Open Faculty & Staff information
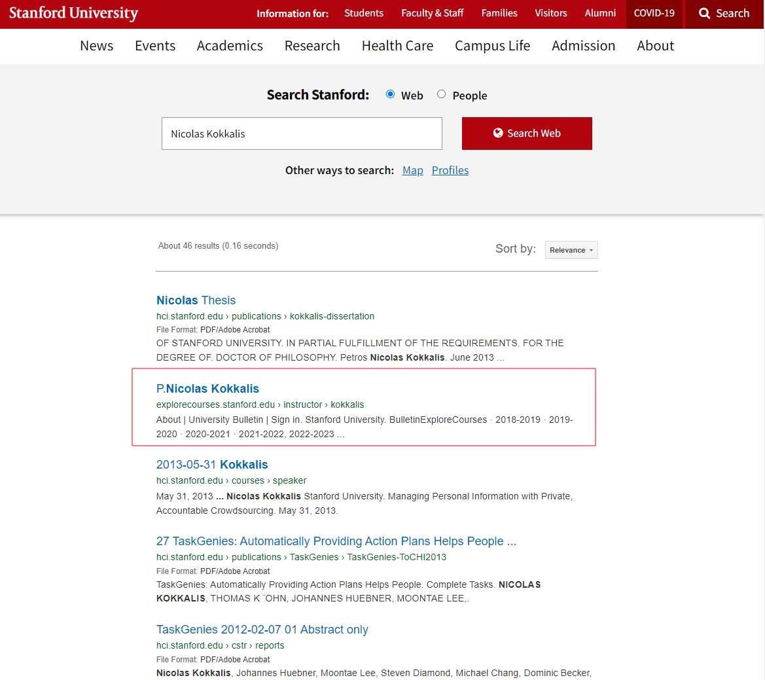This screenshot has width=765, height=680. coord(433,13)
